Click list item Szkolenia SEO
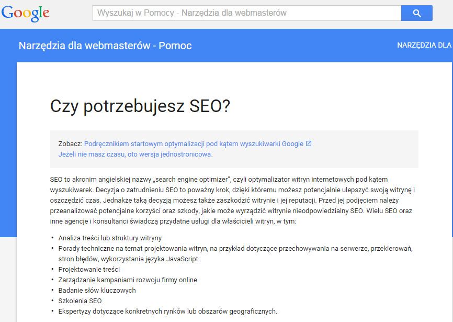The image size is (453, 322). [80, 301]
